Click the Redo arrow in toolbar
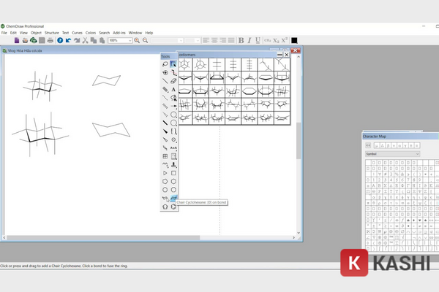Screen dimensions: 439x292 tap(77, 41)
